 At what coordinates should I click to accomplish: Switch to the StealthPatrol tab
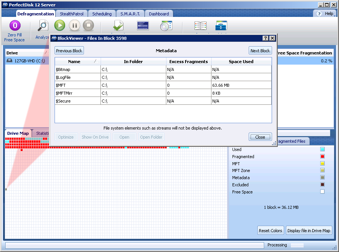(71, 14)
